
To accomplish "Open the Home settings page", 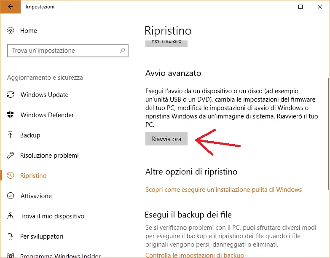I will [28, 30].
